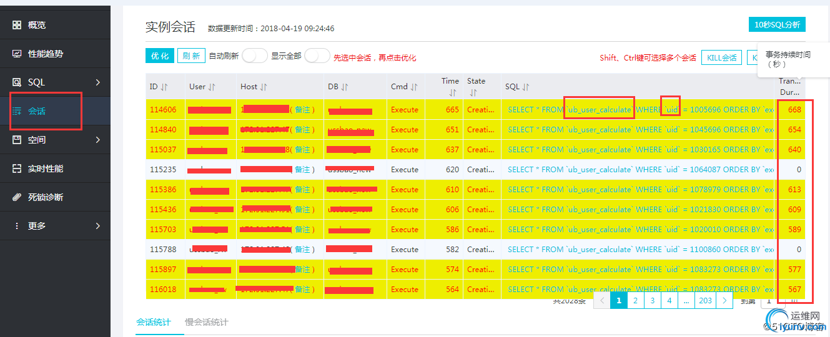Click the previous page arrow
This screenshot has width=830, height=337.
(602, 300)
